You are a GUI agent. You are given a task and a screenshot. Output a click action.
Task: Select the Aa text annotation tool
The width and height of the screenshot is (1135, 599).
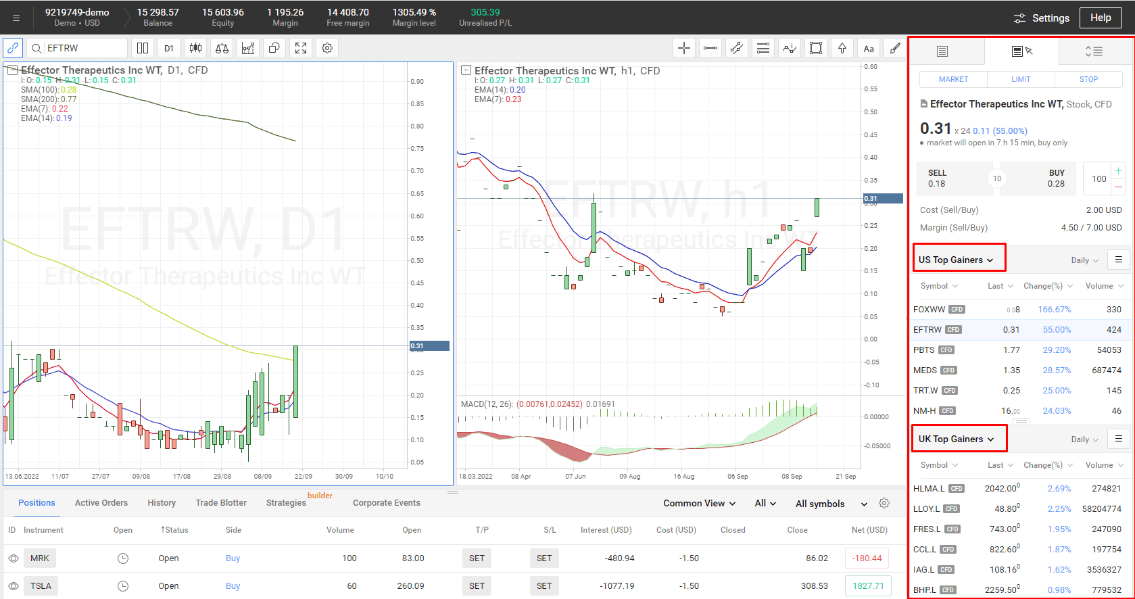(869, 48)
